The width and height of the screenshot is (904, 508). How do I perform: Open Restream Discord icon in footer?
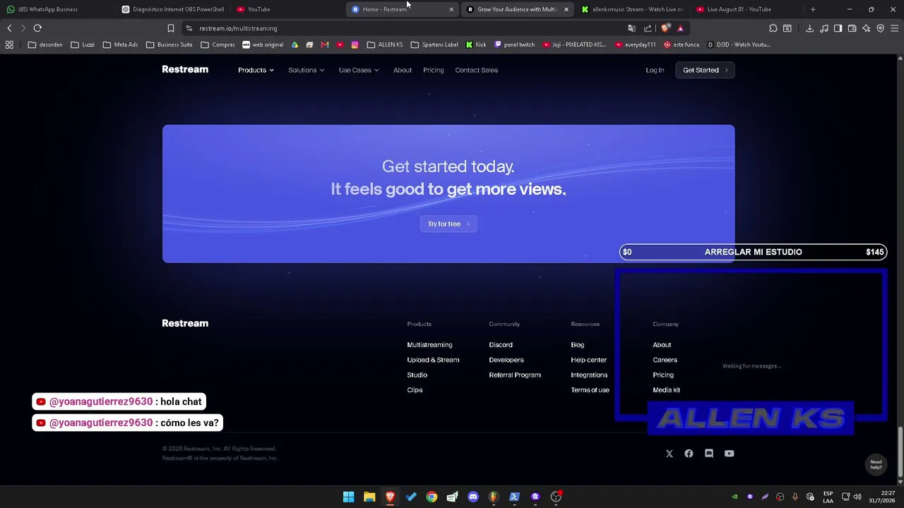pos(709,454)
